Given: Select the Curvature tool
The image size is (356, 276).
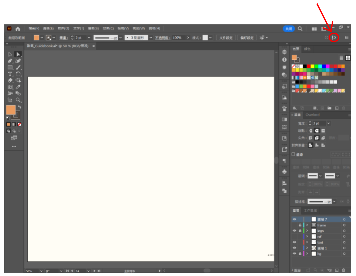Looking at the screenshot, I should (x=18, y=61).
